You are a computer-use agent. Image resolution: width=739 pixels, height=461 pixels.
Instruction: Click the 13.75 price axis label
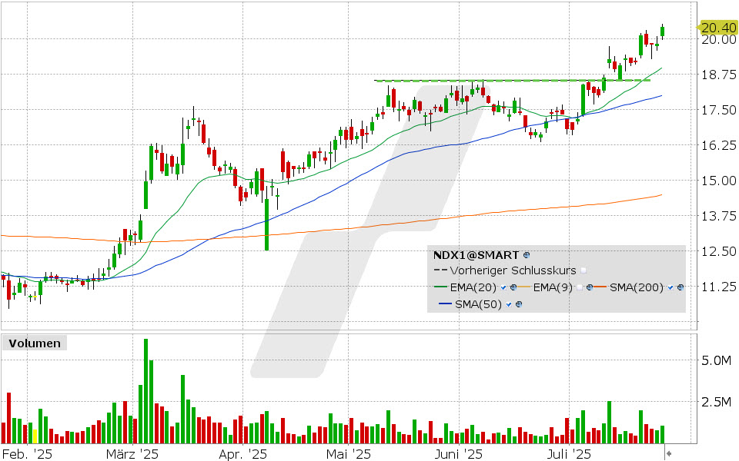[719, 216]
